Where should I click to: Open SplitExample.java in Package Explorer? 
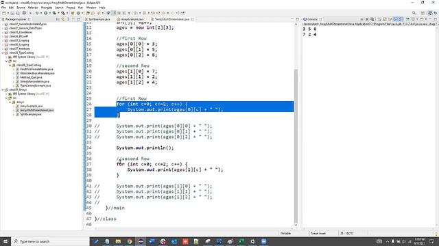[31, 114]
